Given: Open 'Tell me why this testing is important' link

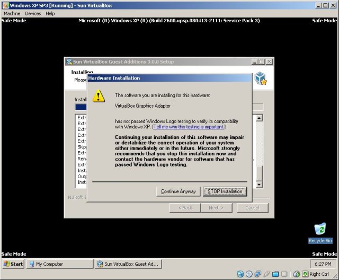Looking at the screenshot, I should click(189, 127).
